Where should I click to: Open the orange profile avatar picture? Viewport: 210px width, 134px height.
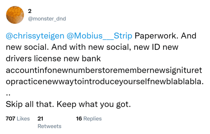pyautogui.click(x=15, y=15)
